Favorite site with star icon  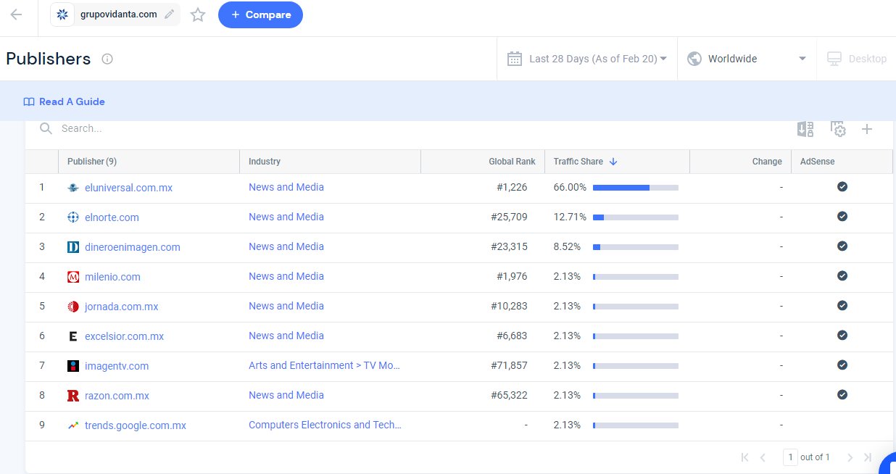[198, 14]
